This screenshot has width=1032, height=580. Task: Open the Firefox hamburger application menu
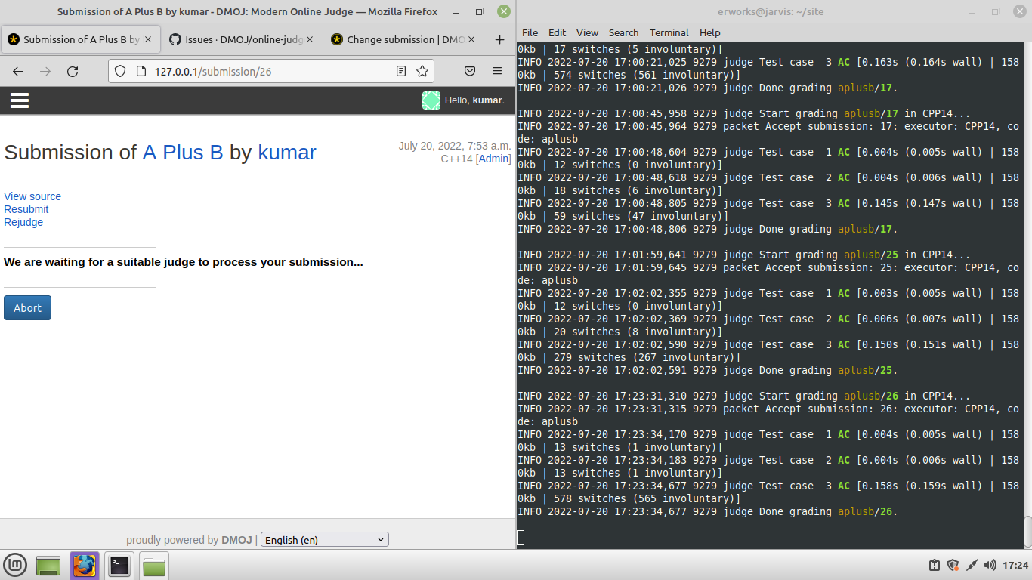496,70
